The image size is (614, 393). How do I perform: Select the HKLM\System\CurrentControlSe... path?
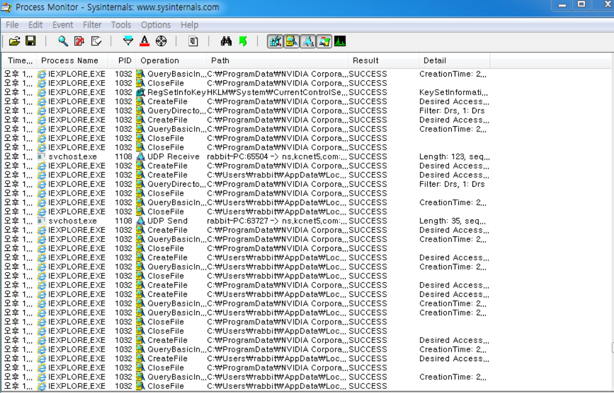(277, 93)
